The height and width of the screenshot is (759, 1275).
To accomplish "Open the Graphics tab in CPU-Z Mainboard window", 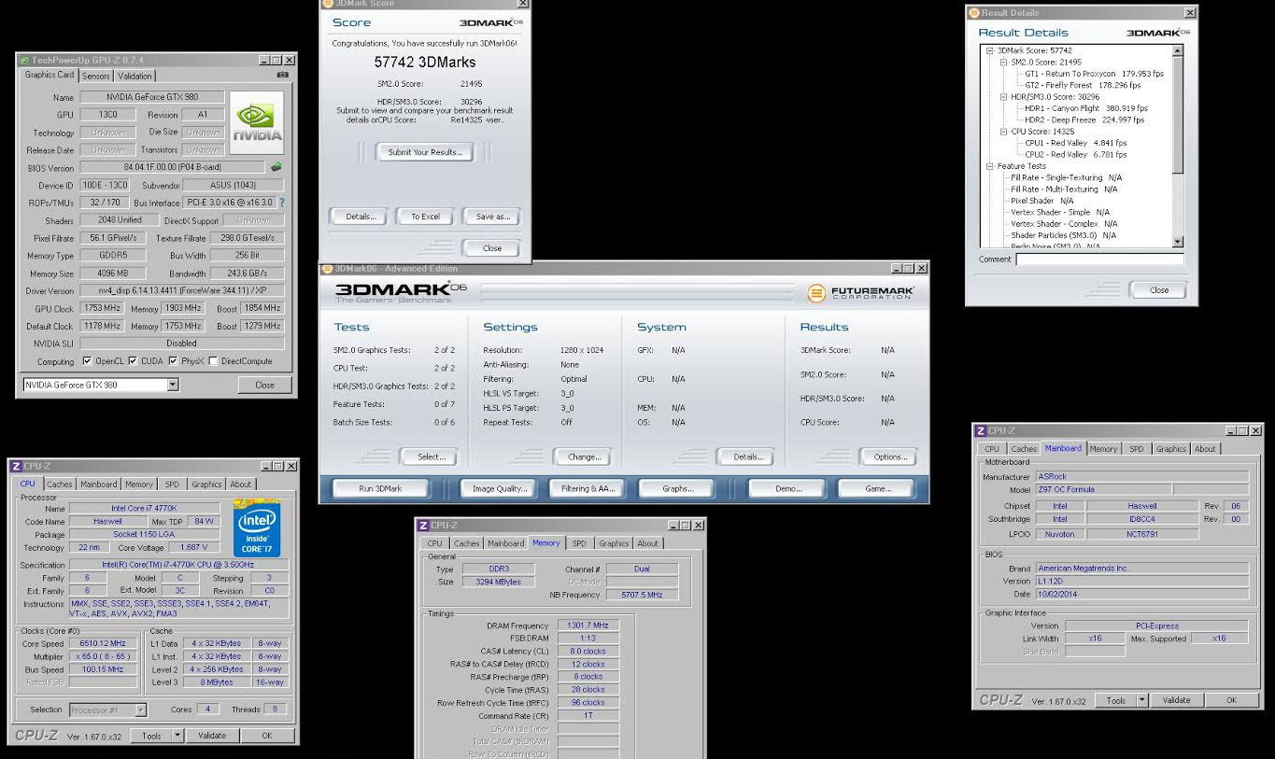I will pyautogui.click(x=1170, y=449).
